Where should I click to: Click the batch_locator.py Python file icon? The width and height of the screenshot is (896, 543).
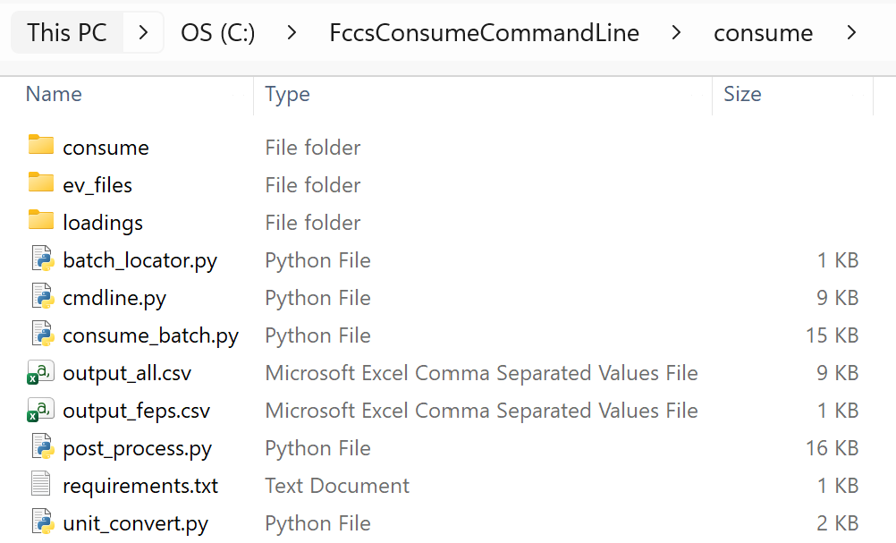[42, 260]
